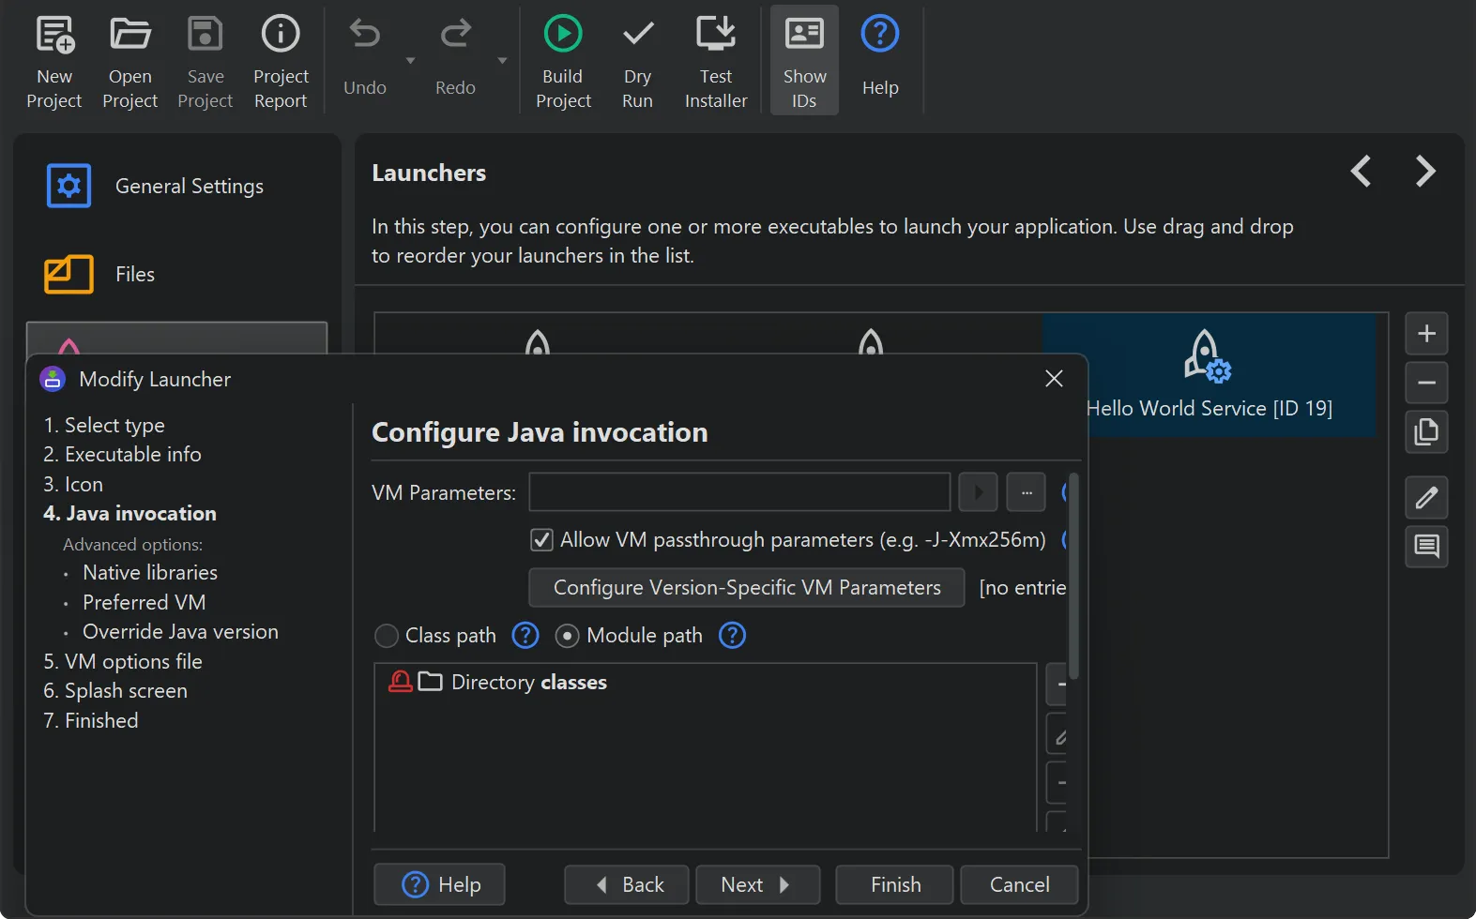Screen dimensions: 1476x919
Task: Toggle Allow VM passthrough parameters checkbox
Action: (x=541, y=540)
